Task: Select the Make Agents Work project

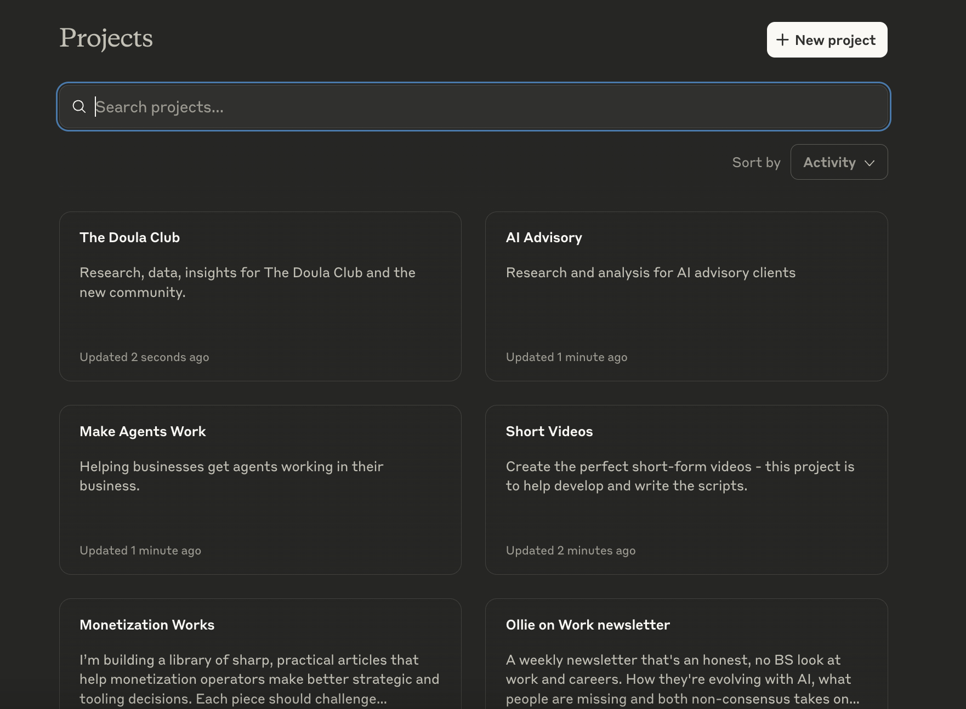Action: (x=260, y=490)
